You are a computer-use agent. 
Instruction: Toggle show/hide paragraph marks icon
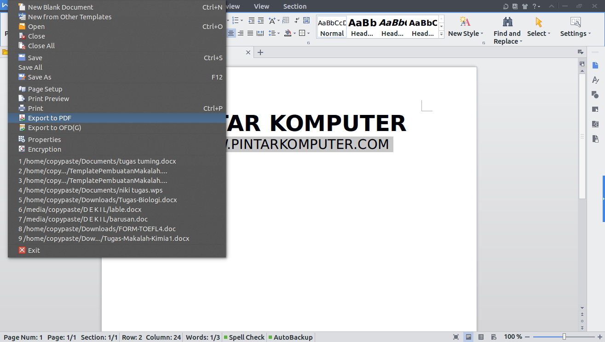[x=297, y=20]
